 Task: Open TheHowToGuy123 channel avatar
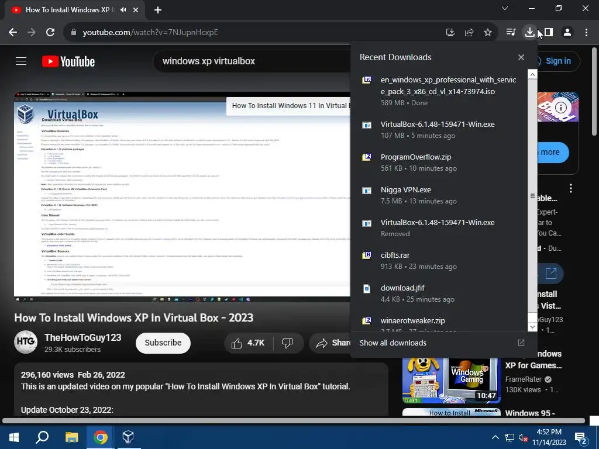point(26,342)
